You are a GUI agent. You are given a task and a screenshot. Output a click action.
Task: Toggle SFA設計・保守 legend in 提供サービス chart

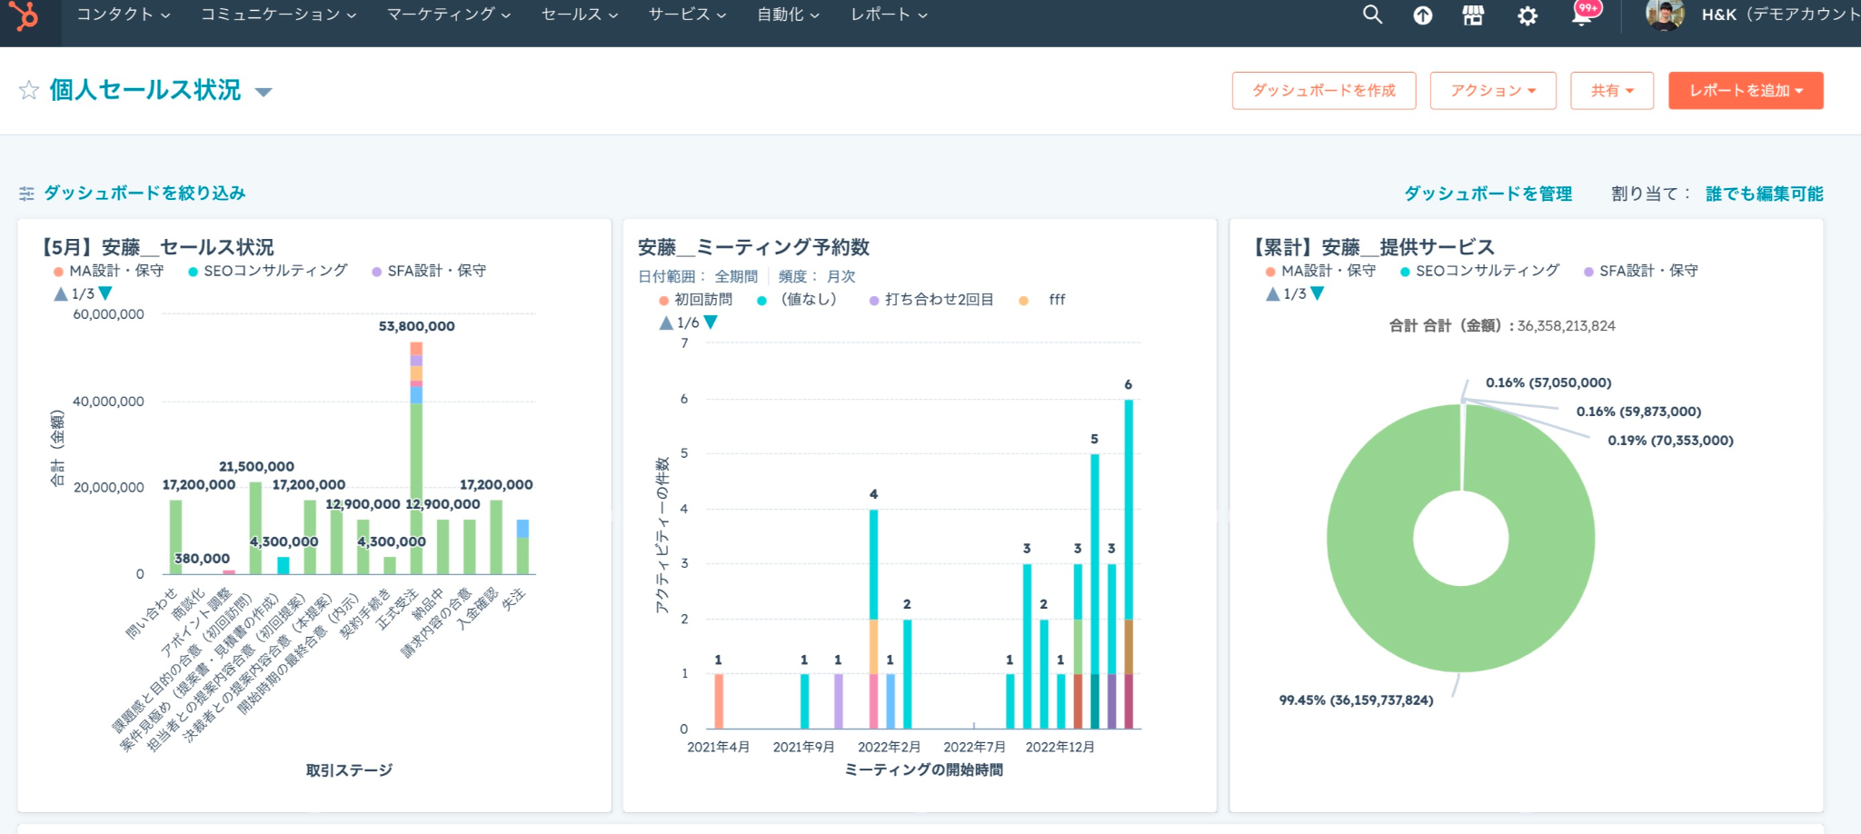click(x=1641, y=271)
